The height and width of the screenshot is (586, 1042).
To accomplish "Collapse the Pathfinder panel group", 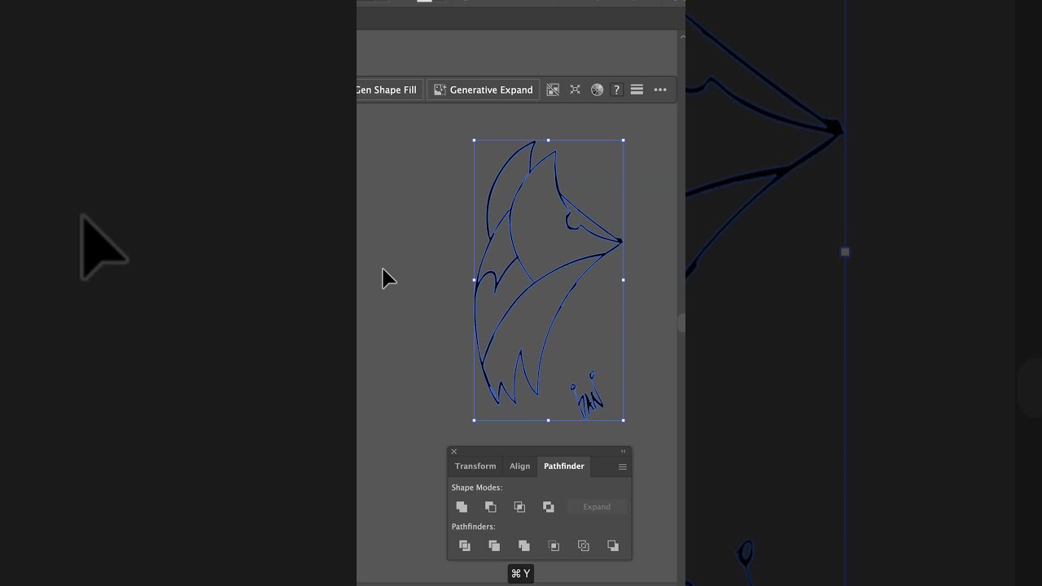I will [623, 451].
